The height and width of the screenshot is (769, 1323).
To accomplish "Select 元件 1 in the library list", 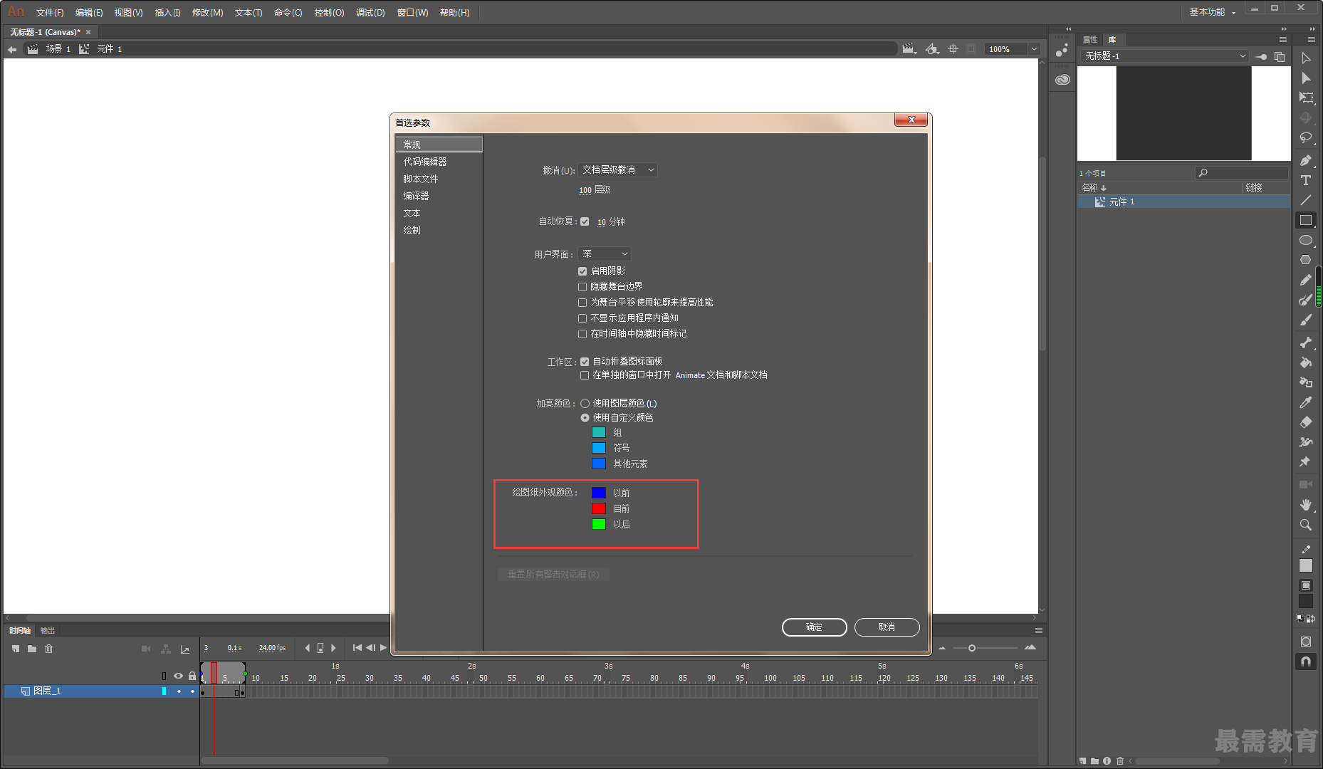I will point(1183,202).
